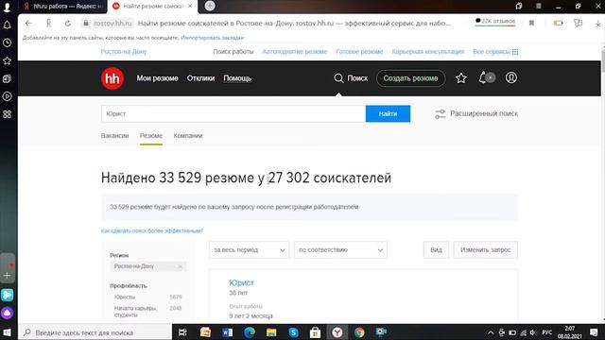Image resolution: width=605 pixels, height=340 pixels.
Task: Open favorites star icon in header
Action: pyautogui.click(x=461, y=78)
